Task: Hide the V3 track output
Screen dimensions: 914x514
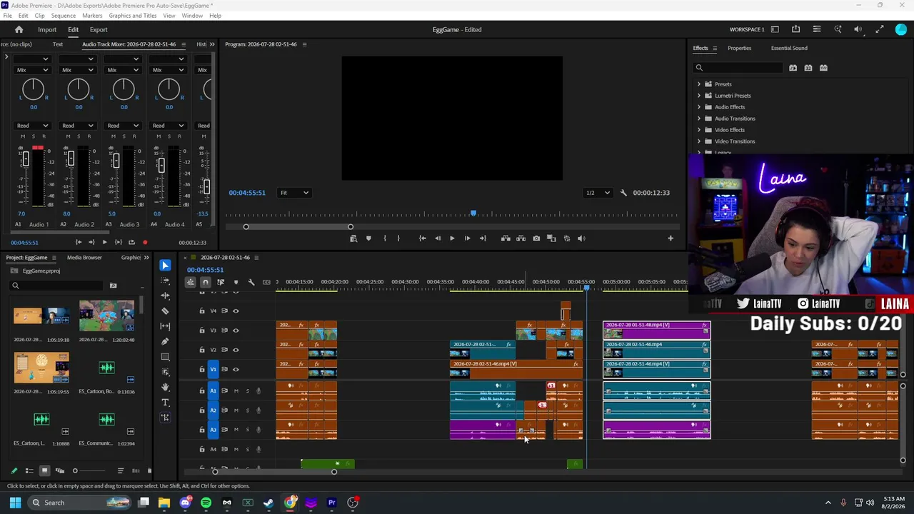Action: coord(236,331)
